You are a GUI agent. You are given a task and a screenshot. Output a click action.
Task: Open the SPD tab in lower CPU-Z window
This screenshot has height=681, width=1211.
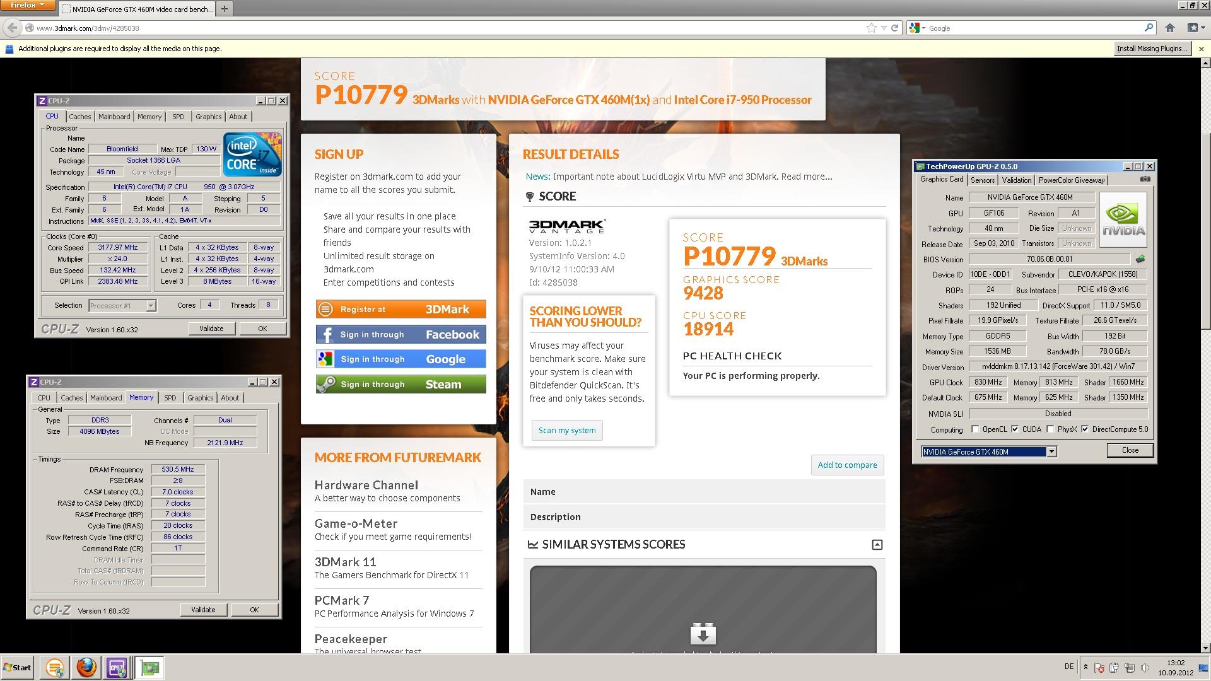coord(170,398)
